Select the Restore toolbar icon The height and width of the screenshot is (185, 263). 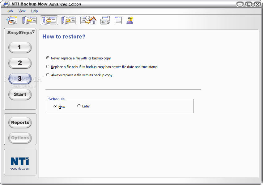pos(49,20)
